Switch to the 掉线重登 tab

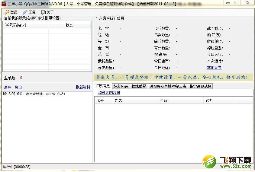pyautogui.click(x=139, y=86)
